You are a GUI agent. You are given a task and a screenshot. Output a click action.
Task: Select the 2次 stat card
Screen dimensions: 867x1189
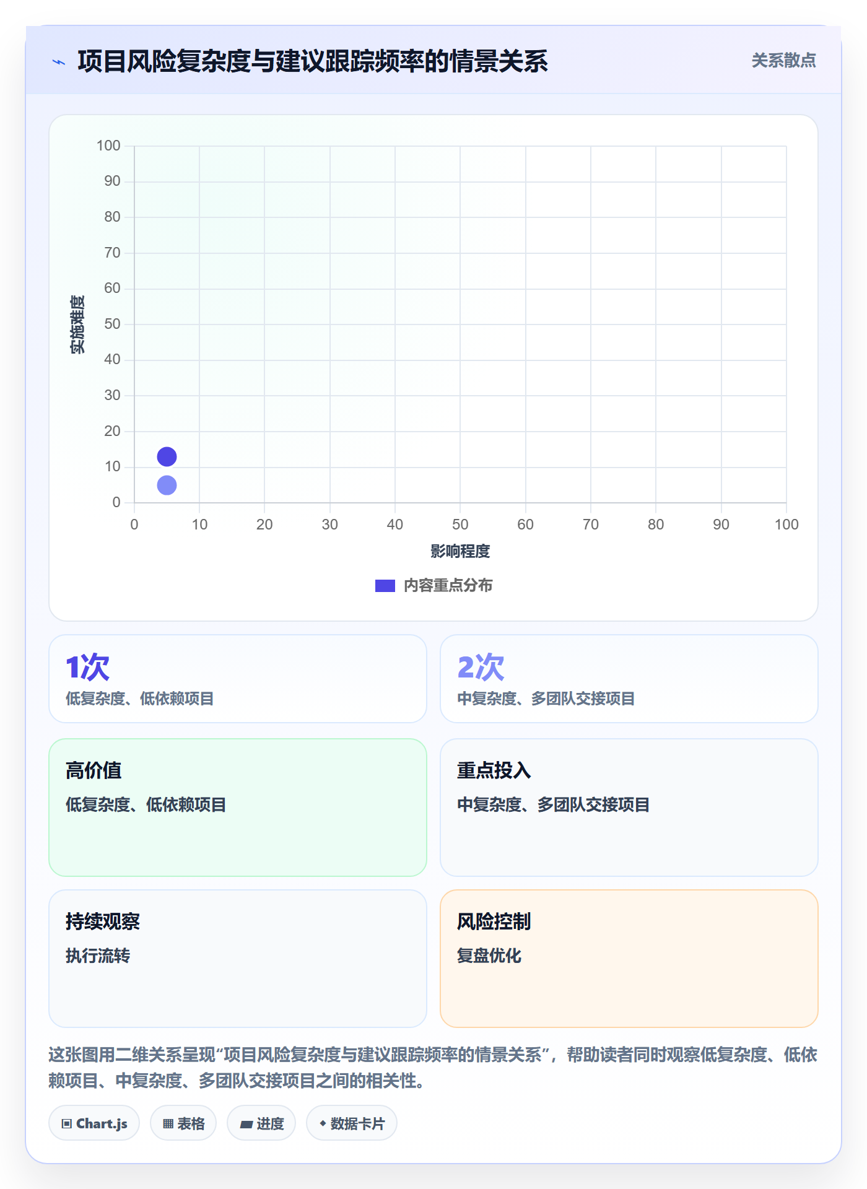(629, 679)
